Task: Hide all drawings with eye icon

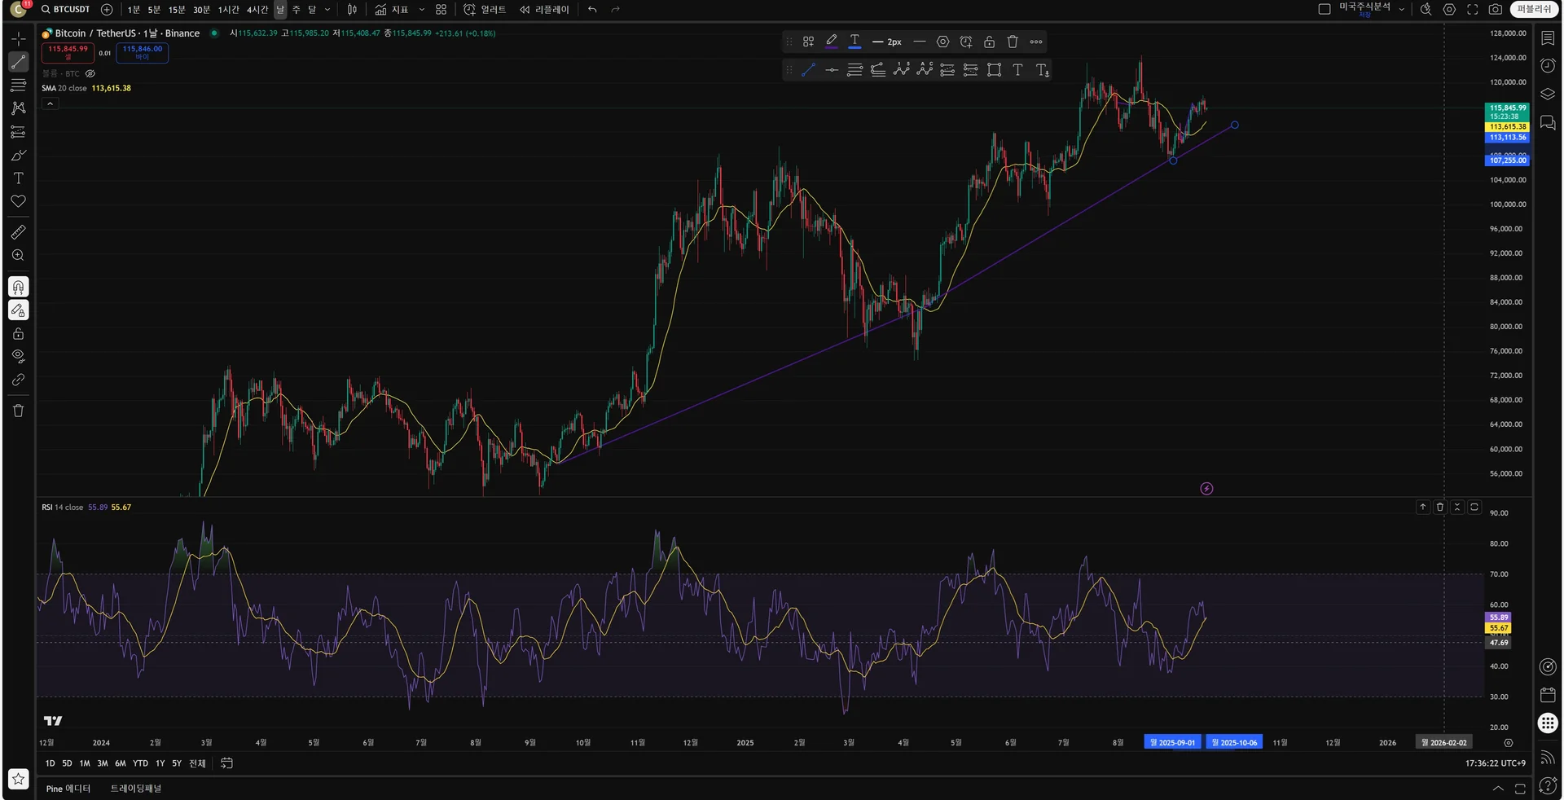Action: point(18,356)
